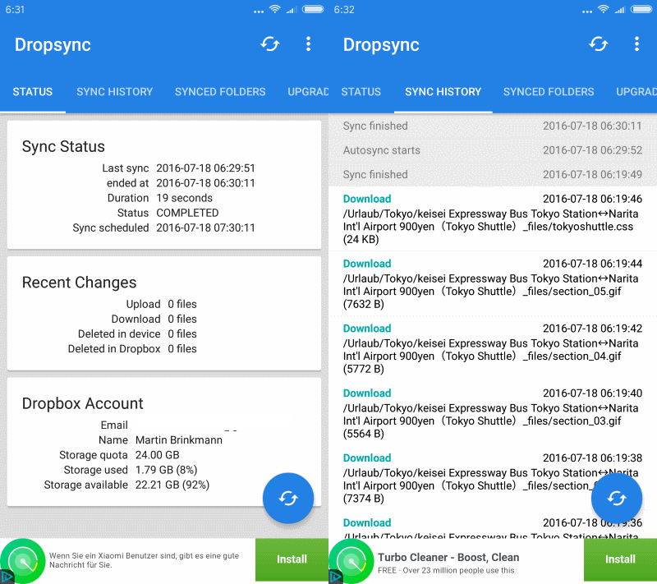Tap the Download label dated 06:19:36
657x584 pixels.
[x=367, y=523]
